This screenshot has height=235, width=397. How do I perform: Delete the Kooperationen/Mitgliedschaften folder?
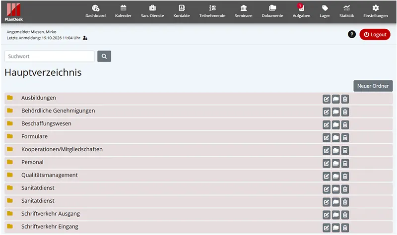[x=345, y=151]
